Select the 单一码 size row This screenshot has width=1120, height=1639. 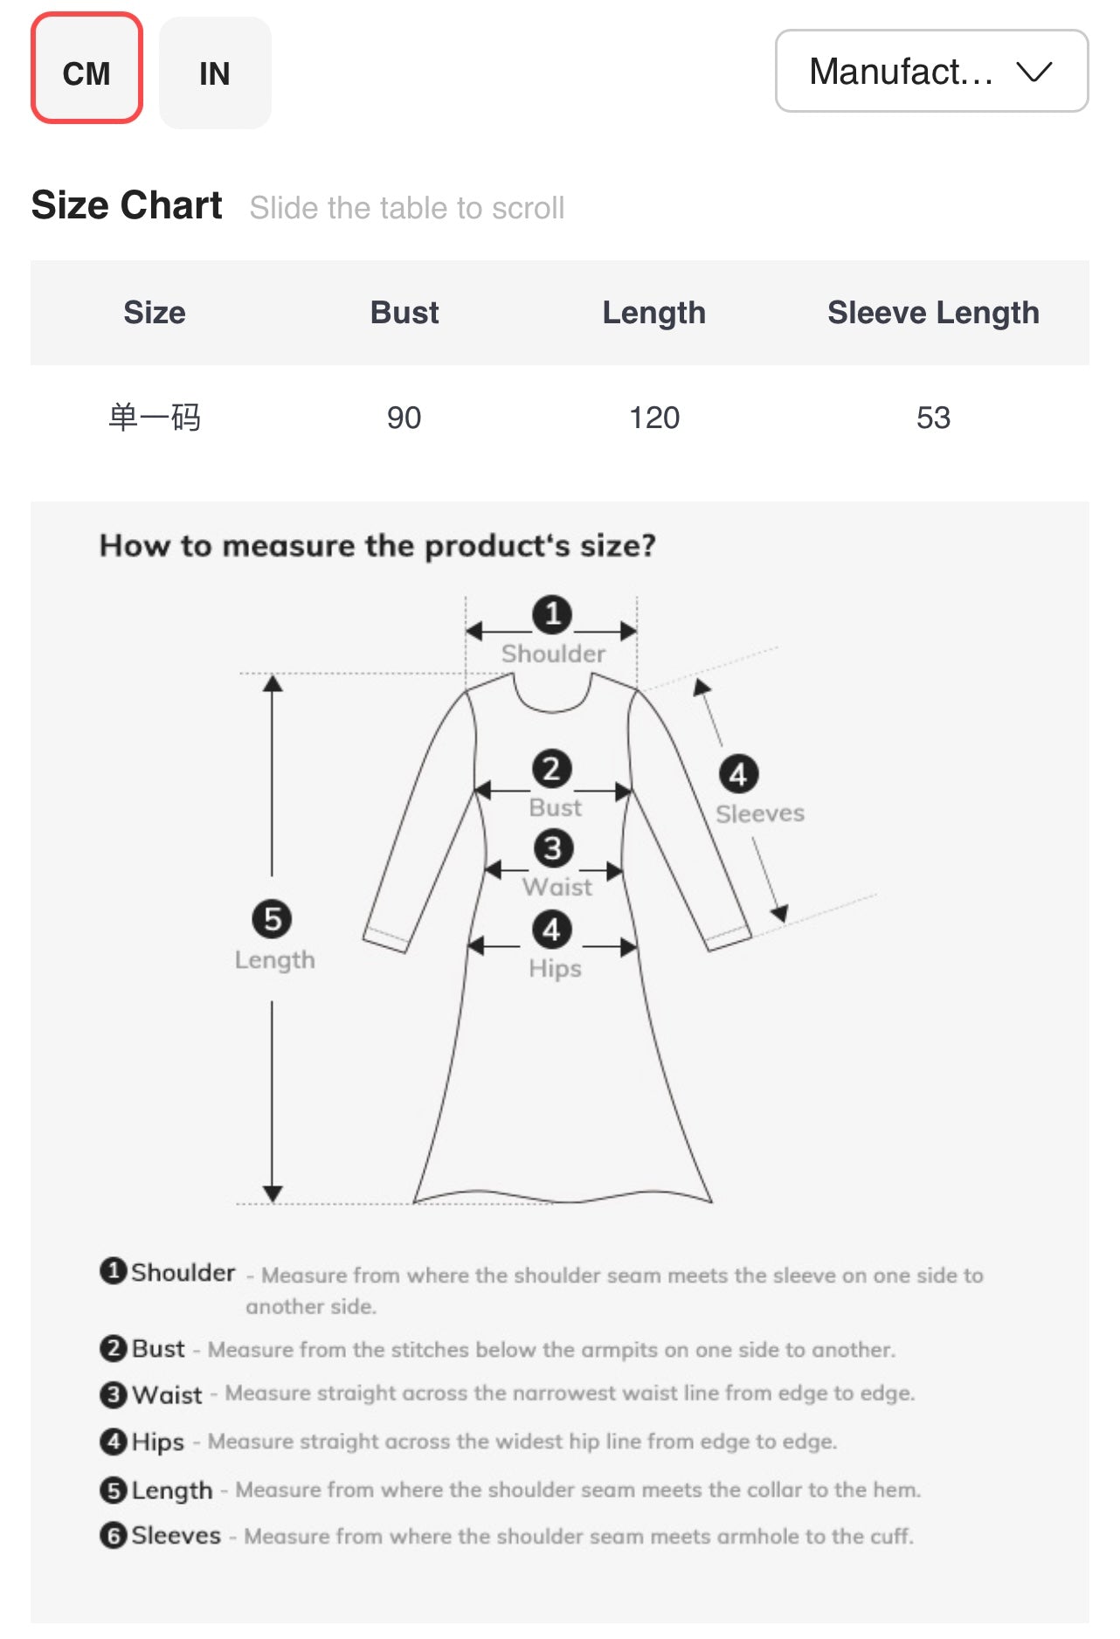point(560,418)
